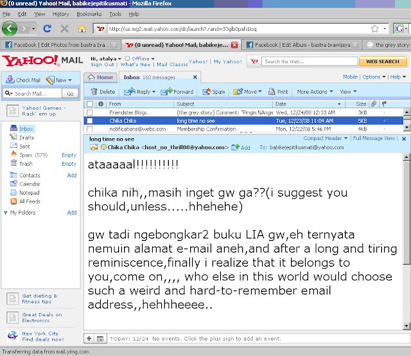The width and height of the screenshot is (411, 356).
Task: Click the Search the Web field
Action: point(310,62)
